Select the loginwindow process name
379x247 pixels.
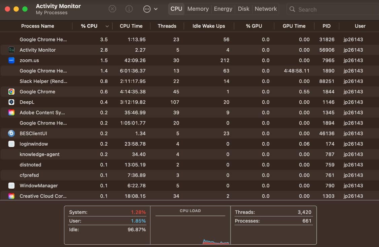34,144
